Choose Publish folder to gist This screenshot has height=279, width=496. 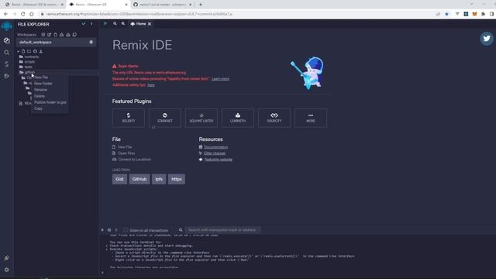50,102
